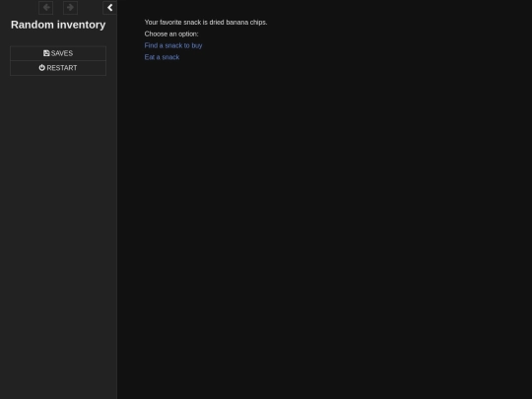Choose the 'Eat a snack' link

(x=162, y=57)
